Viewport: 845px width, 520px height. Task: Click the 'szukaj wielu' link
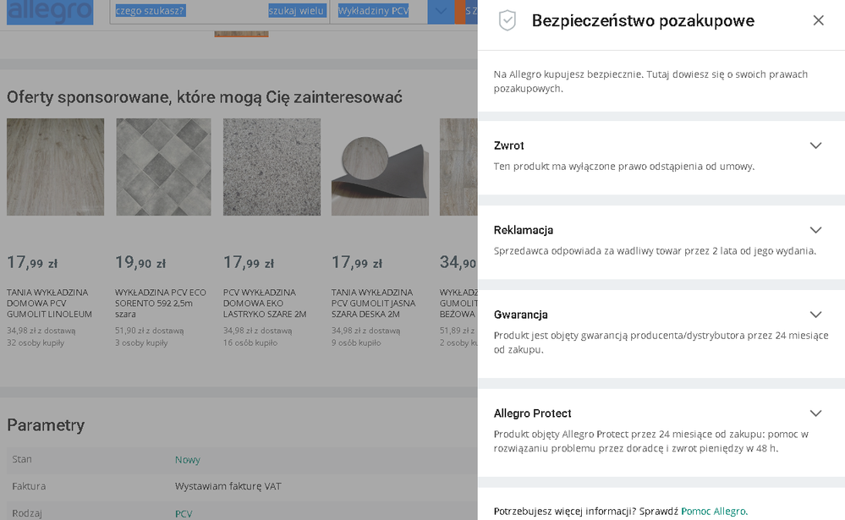click(x=297, y=11)
